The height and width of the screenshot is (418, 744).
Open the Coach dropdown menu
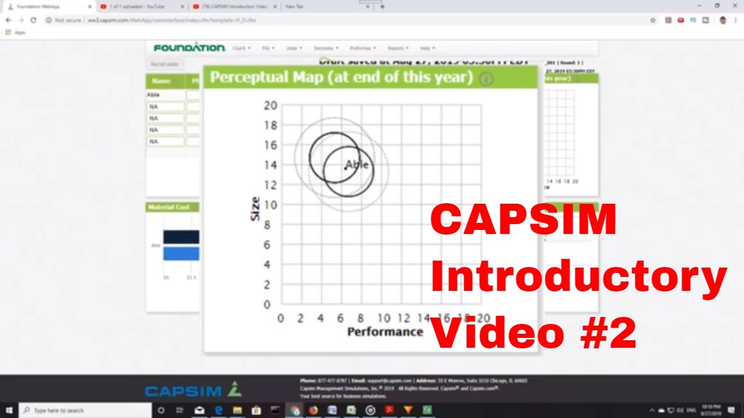[241, 48]
